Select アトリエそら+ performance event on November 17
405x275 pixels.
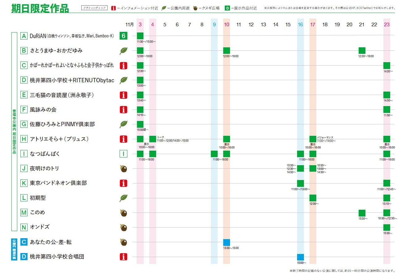tap(313, 139)
